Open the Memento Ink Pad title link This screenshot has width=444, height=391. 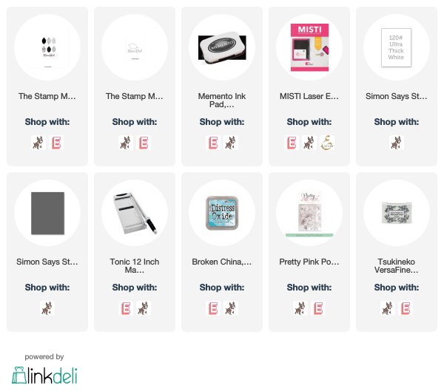tap(222, 101)
